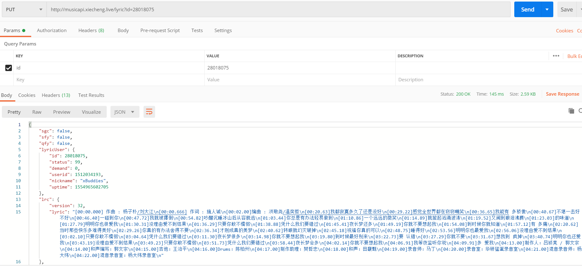Click the "sfy": false line

tap(56, 137)
